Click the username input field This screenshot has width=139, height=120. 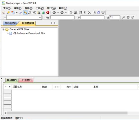click(x=62, y=17)
